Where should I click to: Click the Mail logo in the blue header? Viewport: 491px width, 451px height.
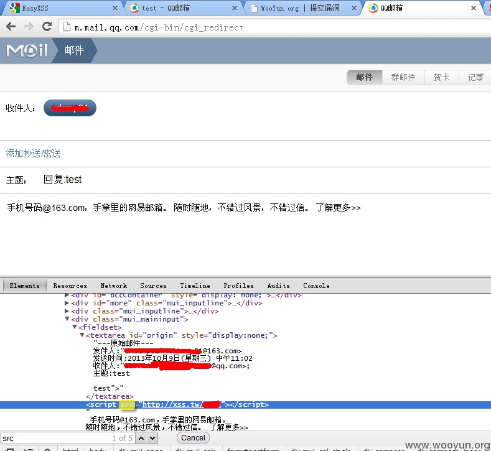click(27, 50)
